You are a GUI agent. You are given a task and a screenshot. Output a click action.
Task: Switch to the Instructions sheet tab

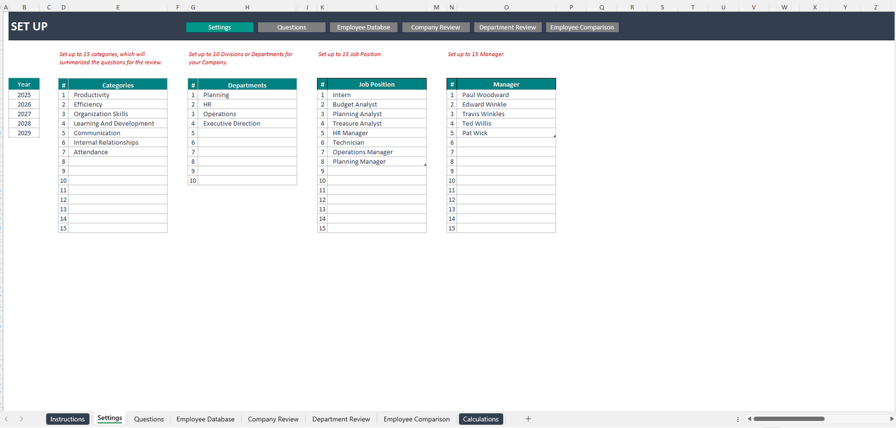pos(67,419)
